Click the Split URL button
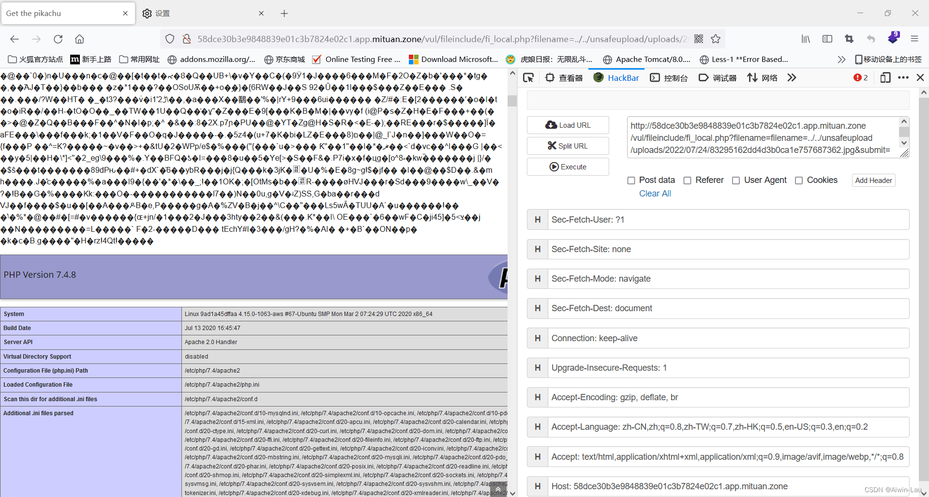The width and height of the screenshot is (929, 497). pyautogui.click(x=568, y=146)
